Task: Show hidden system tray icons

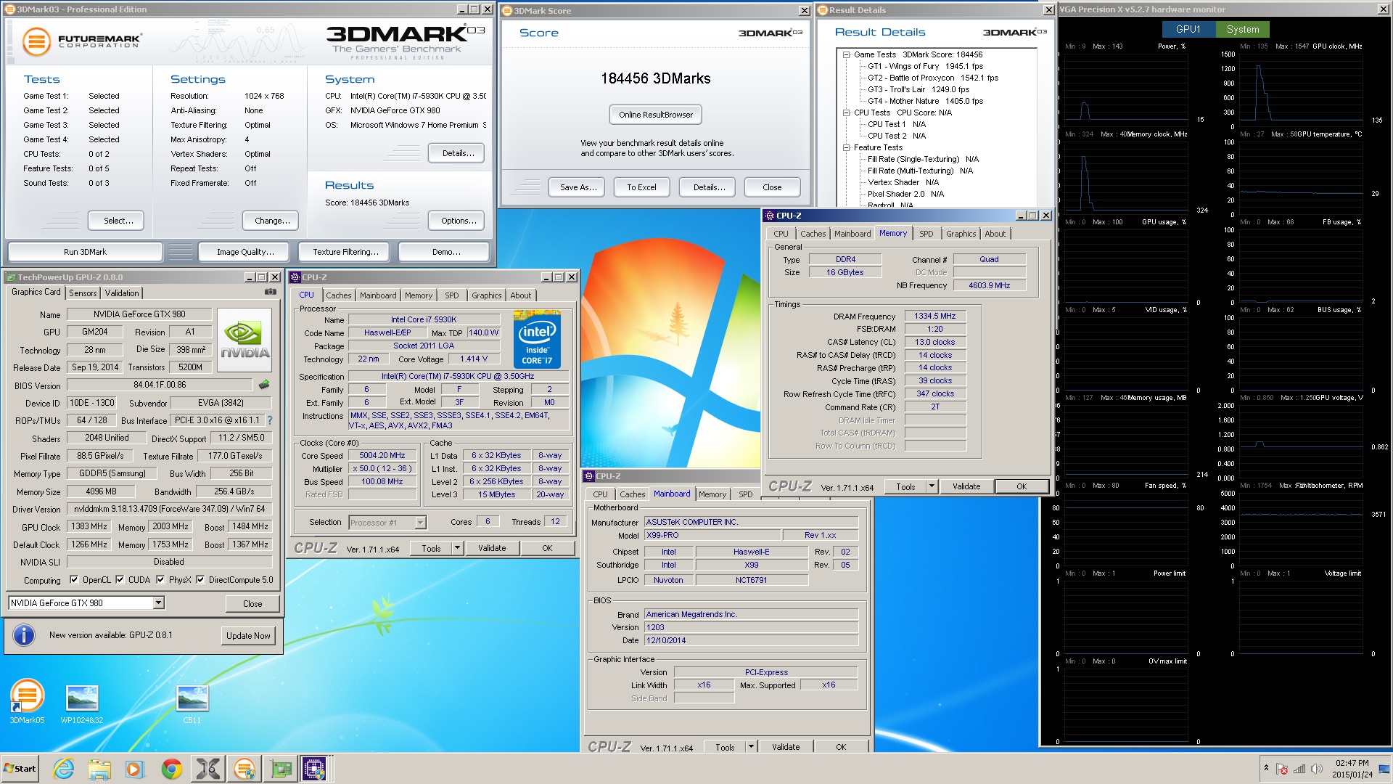Action: (x=1266, y=768)
